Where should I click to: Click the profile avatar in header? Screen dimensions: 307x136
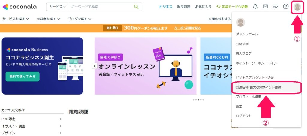[x=297, y=7]
